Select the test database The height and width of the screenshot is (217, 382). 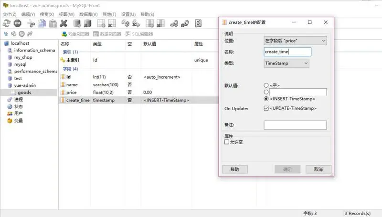(x=18, y=78)
